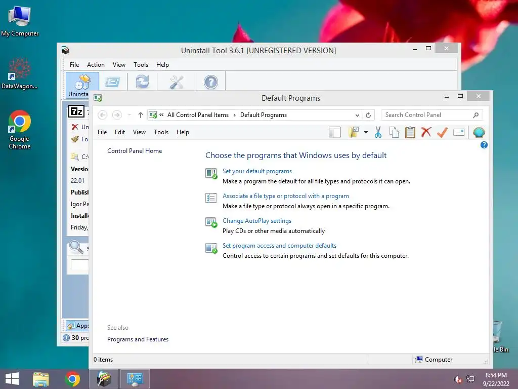518x389 pixels.
Task: Click the refresh icon in Uninstall Tool toolbar
Action: tap(142, 82)
